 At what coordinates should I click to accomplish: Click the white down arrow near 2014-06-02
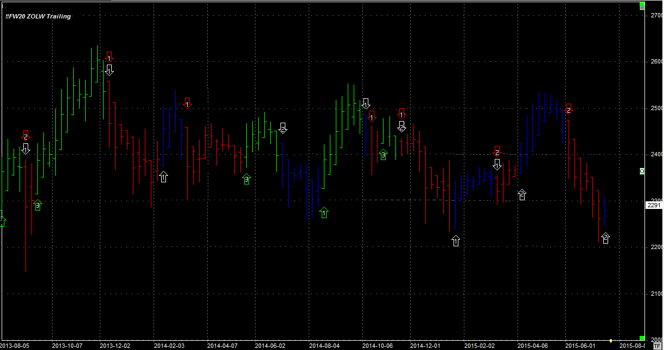(x=283, y=128)
